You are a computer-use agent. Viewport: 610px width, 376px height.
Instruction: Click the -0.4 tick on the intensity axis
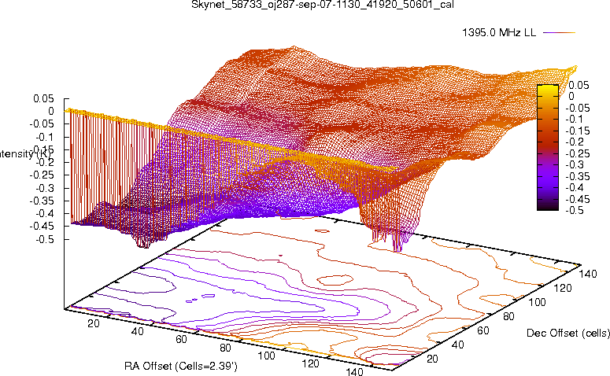coord(45,213)
